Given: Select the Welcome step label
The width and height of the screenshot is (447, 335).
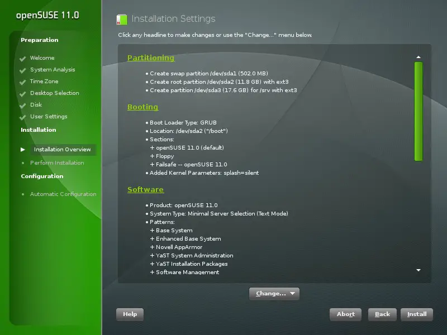Looking at the screenshot, I should click(42, 58).
